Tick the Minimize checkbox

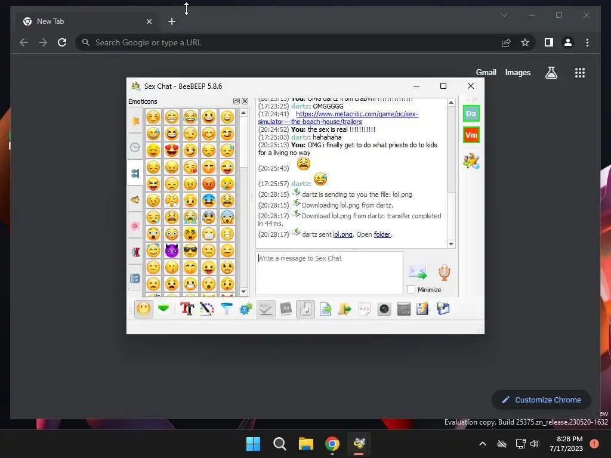pos(411,289)
